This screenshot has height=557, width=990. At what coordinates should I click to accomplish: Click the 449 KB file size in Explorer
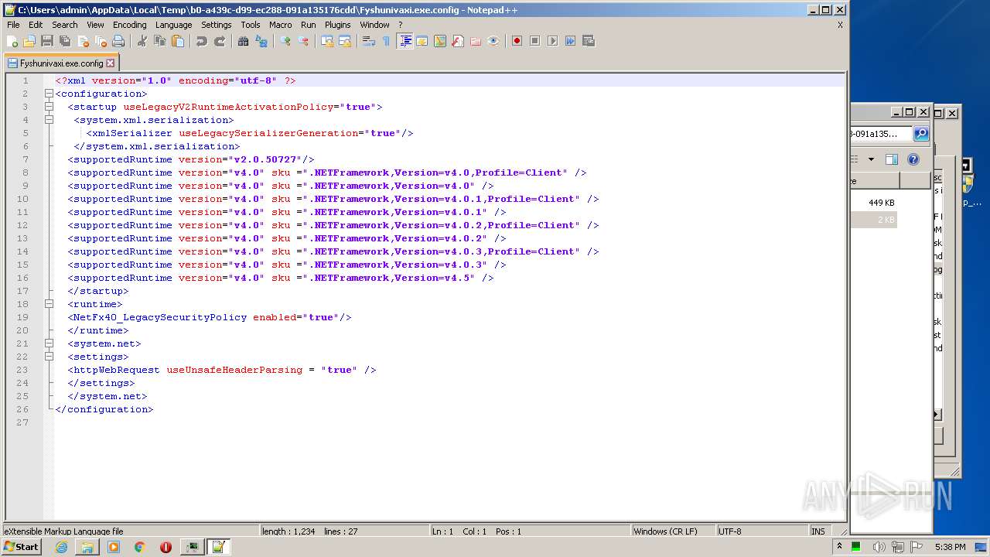click(x=881, y=203)
